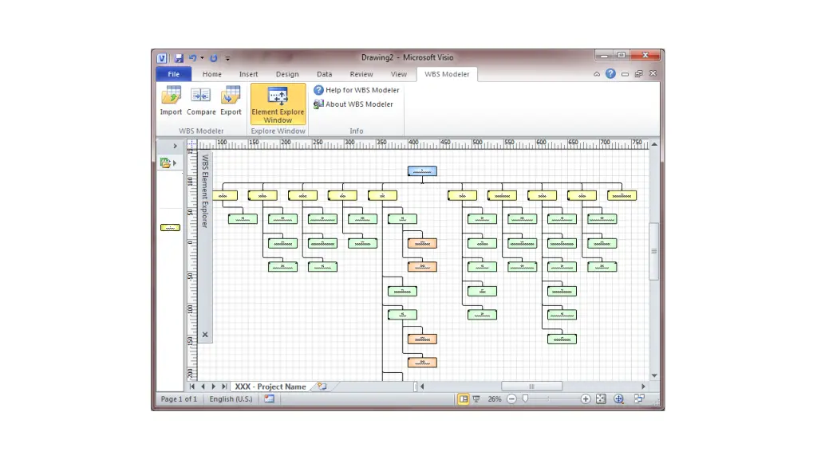Go to the next page tab arrow
This screenshot has width=817, height=459.
coord(214,386)
